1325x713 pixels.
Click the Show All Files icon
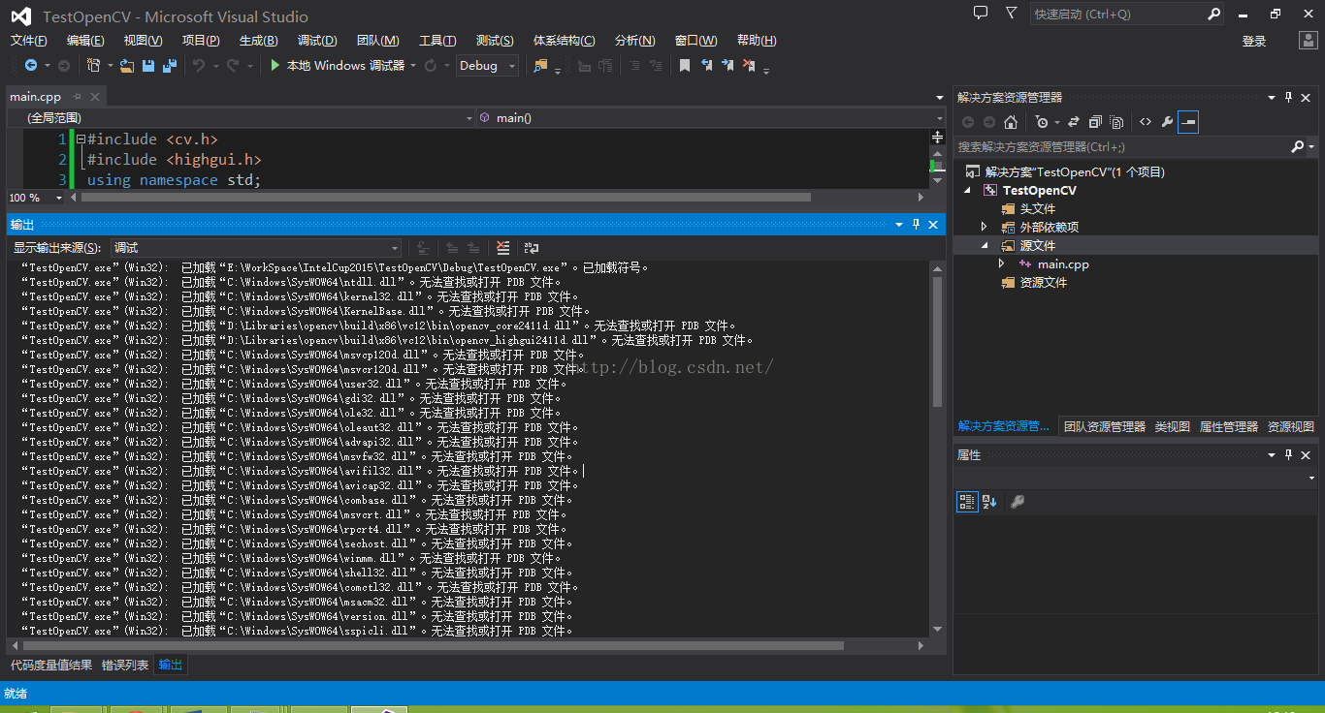pos(1116,122)
